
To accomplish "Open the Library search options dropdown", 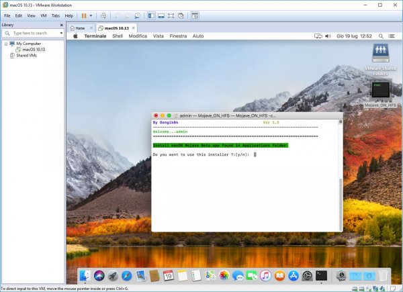I will pyautogui.click(x=61, y=33).
